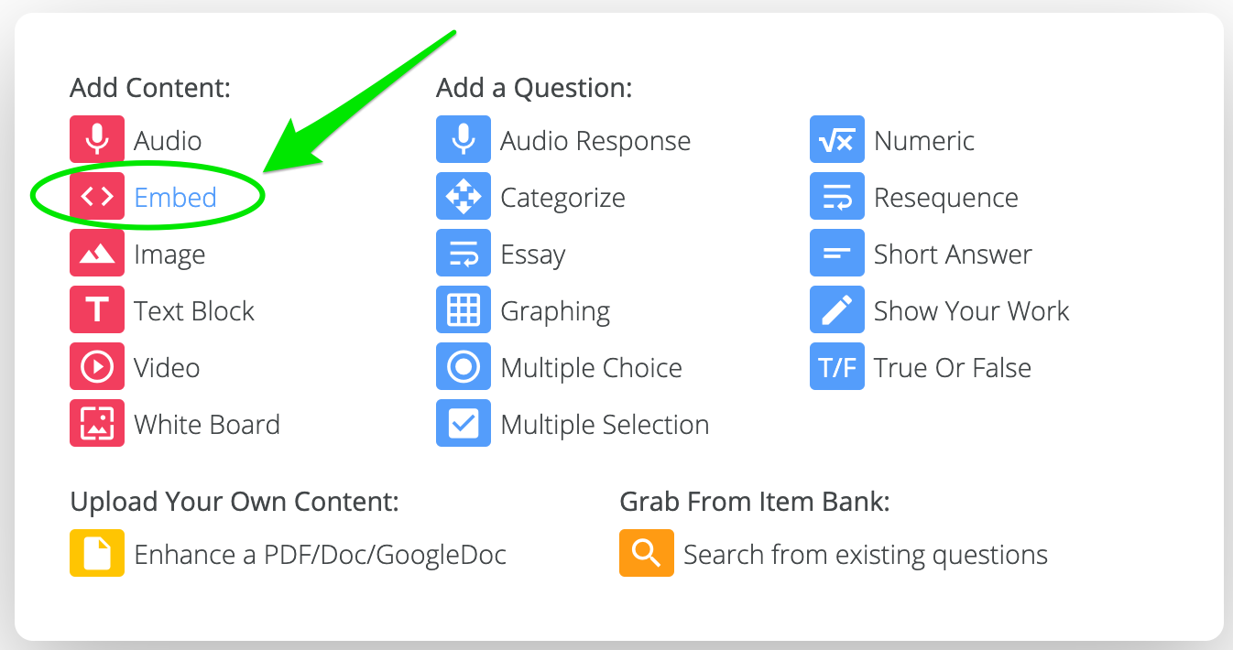The width and height of the screenshot is (1233, 650).
Task: Click the orange Item Bank search icon
Action: point(647,554)
